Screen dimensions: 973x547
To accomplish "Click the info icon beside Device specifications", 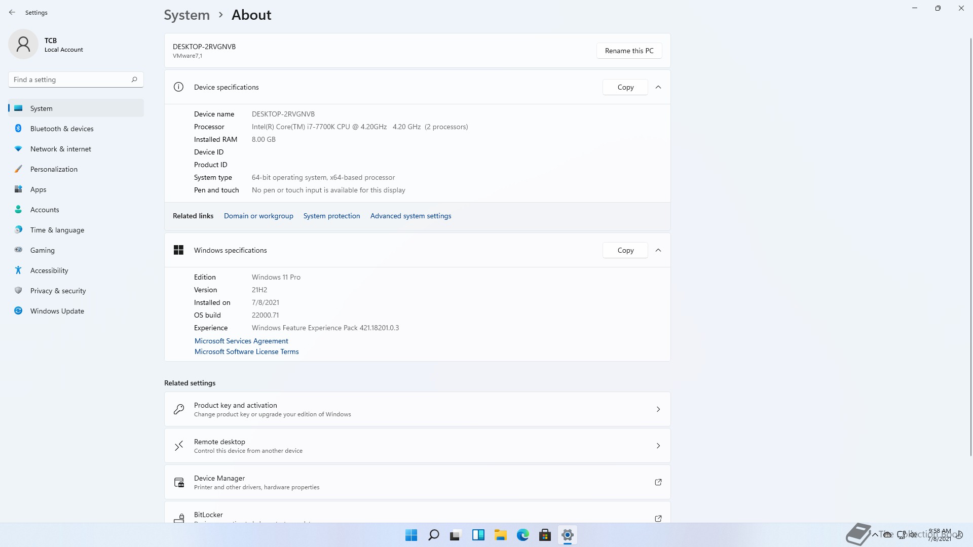I will tap(178, 87).
